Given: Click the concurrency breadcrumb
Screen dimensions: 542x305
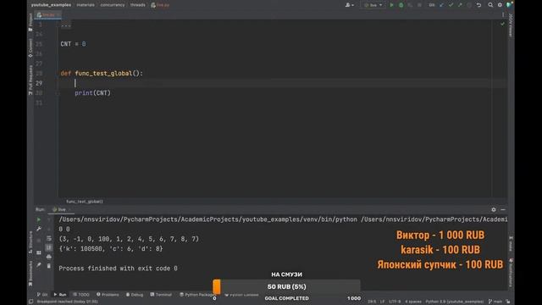Looking at the screenshot, I should [x=113, y=5].
